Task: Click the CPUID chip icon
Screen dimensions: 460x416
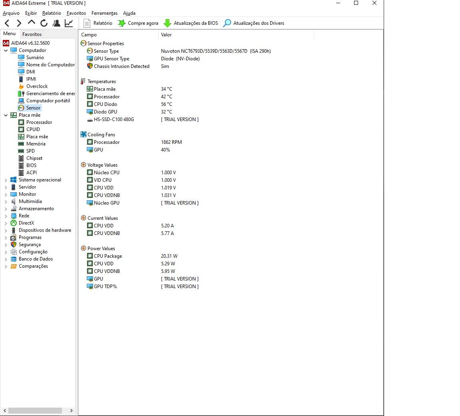Action: pos(21,129)
